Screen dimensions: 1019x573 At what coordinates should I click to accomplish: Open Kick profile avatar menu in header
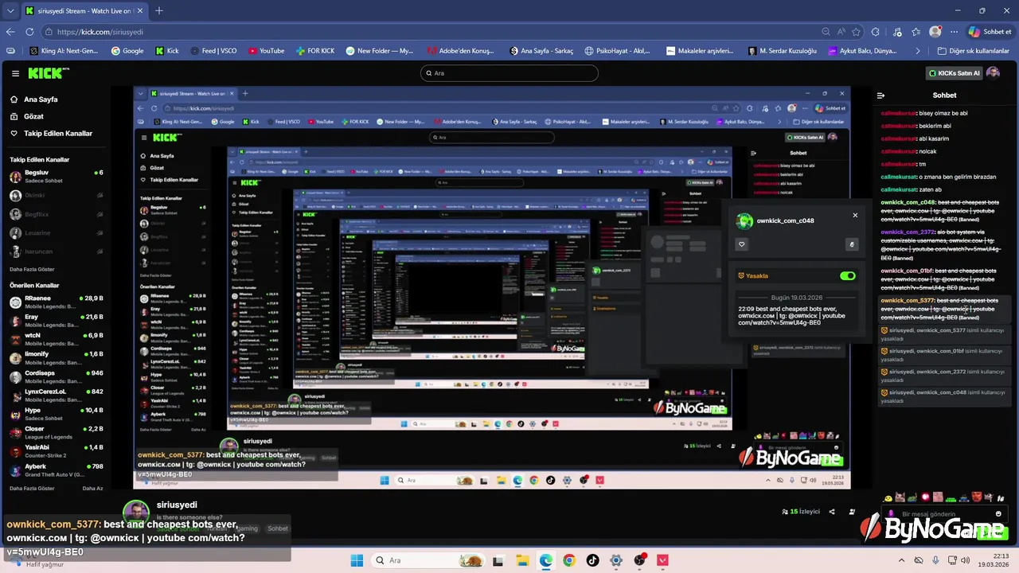click(993, 73)
